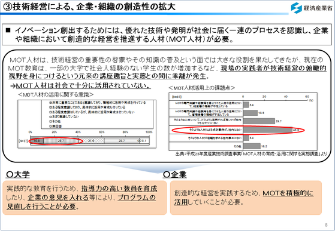Click the 8.1 segment at the stacked bar's end

[x=144, y=141]
